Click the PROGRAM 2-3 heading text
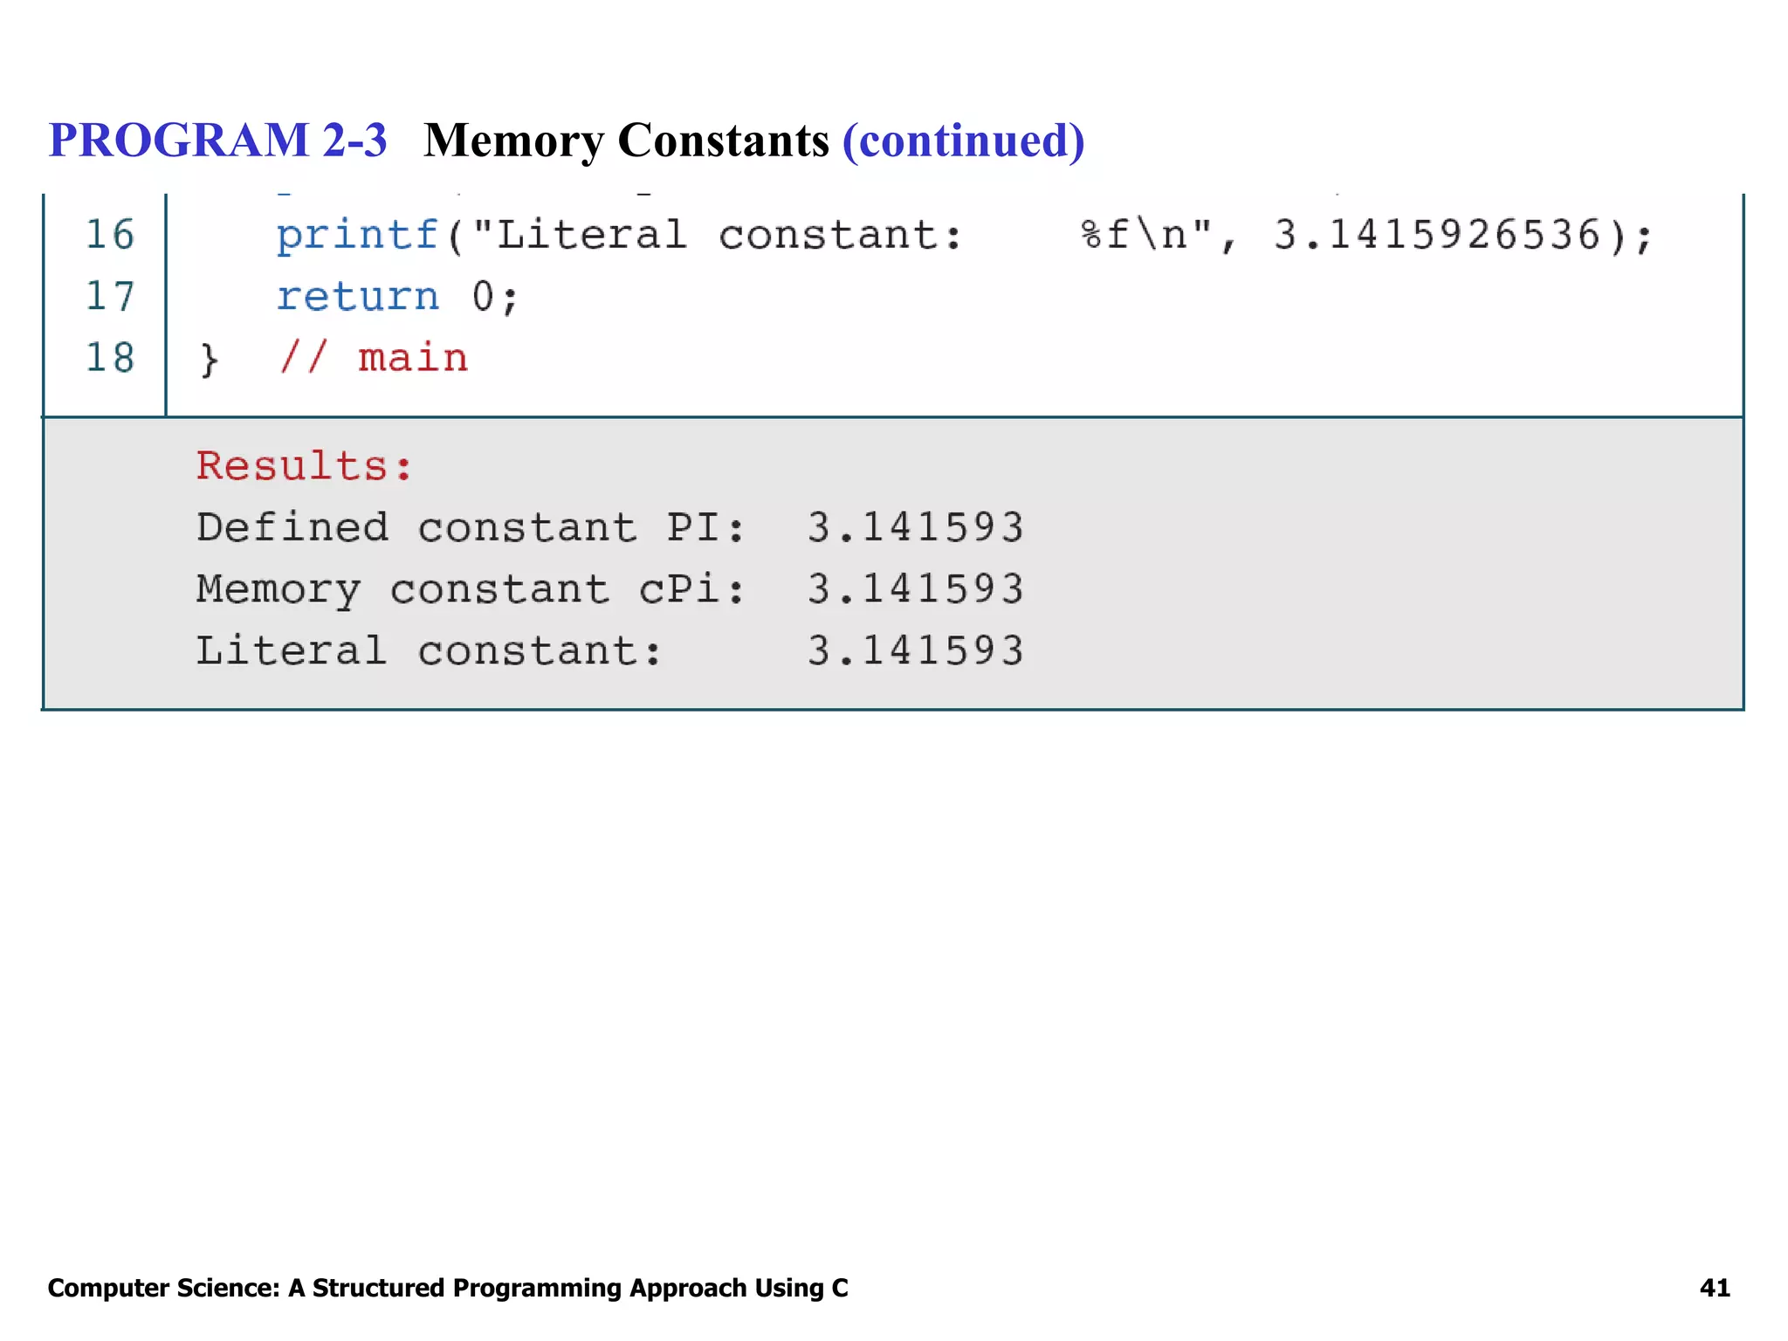The width and height of the screenshot is (1788, 1341). pos(217,141)
